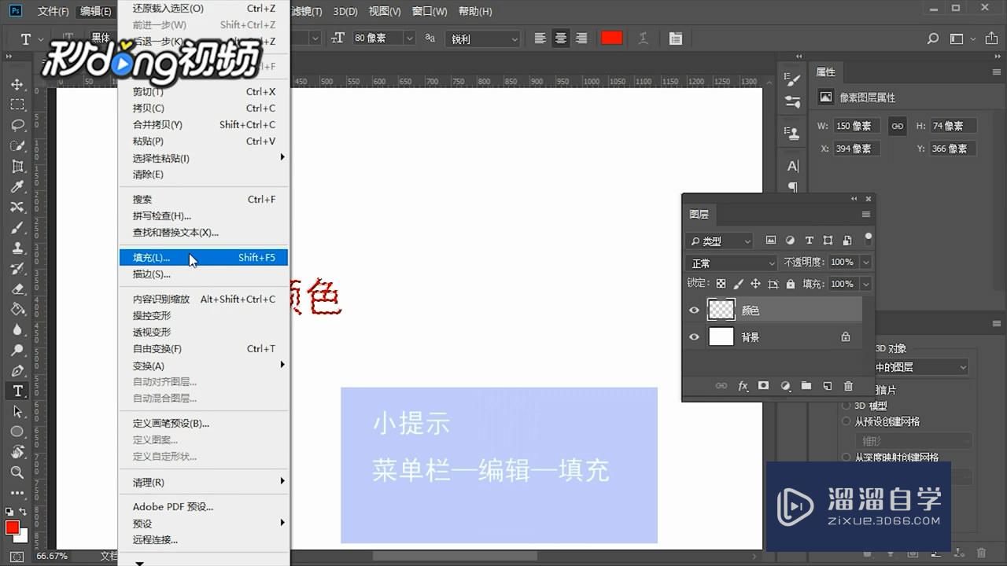This screenshot has height=566, width=1007.
Task: Open the 不透明度 opacity dropdown arrow
Action: coord(866,262)
